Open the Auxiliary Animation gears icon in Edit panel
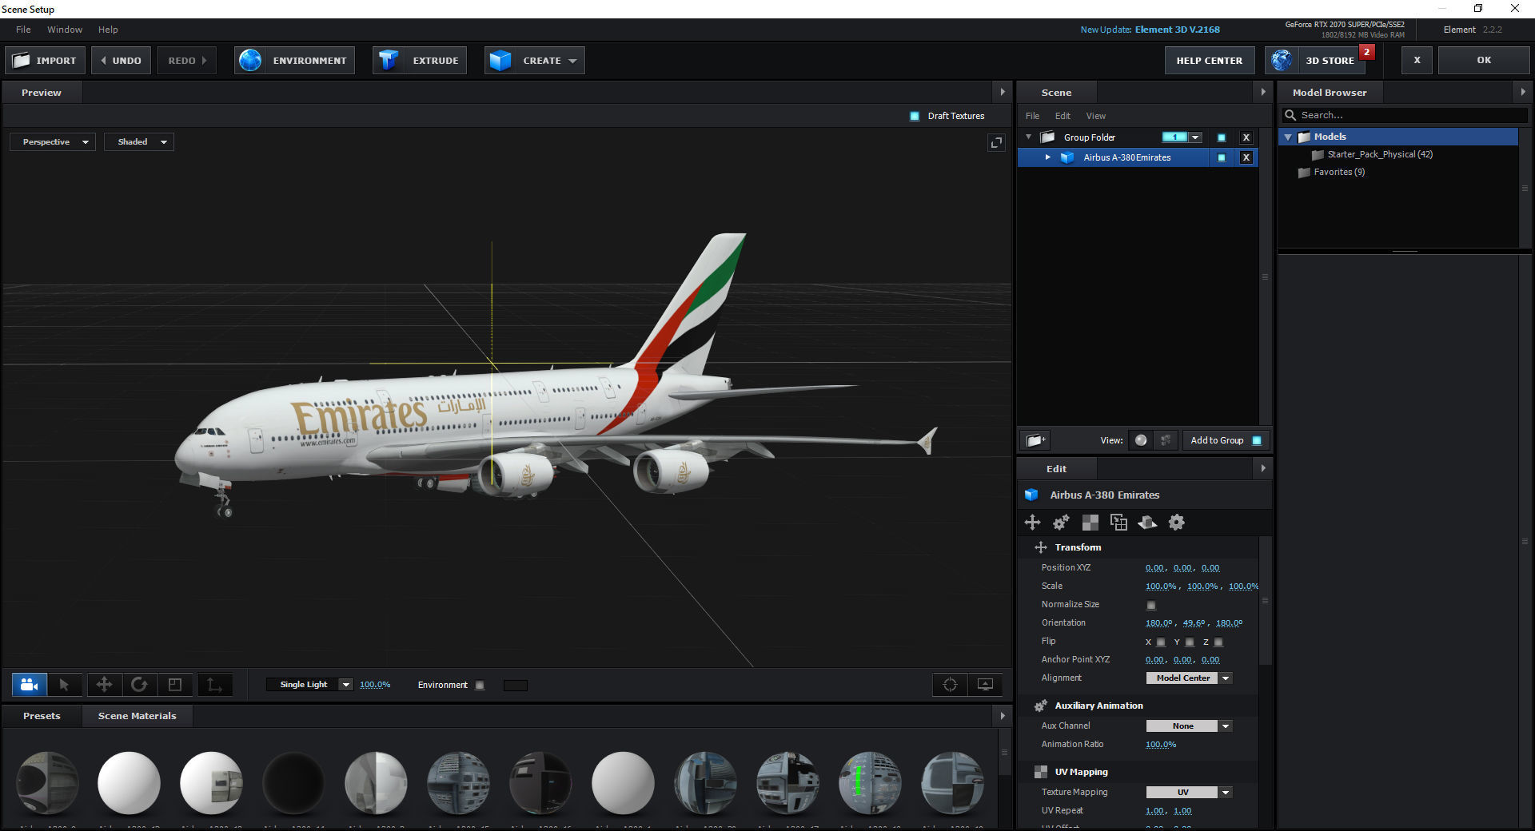This screenshot has width=1535, height=831. coord(1061,523)
